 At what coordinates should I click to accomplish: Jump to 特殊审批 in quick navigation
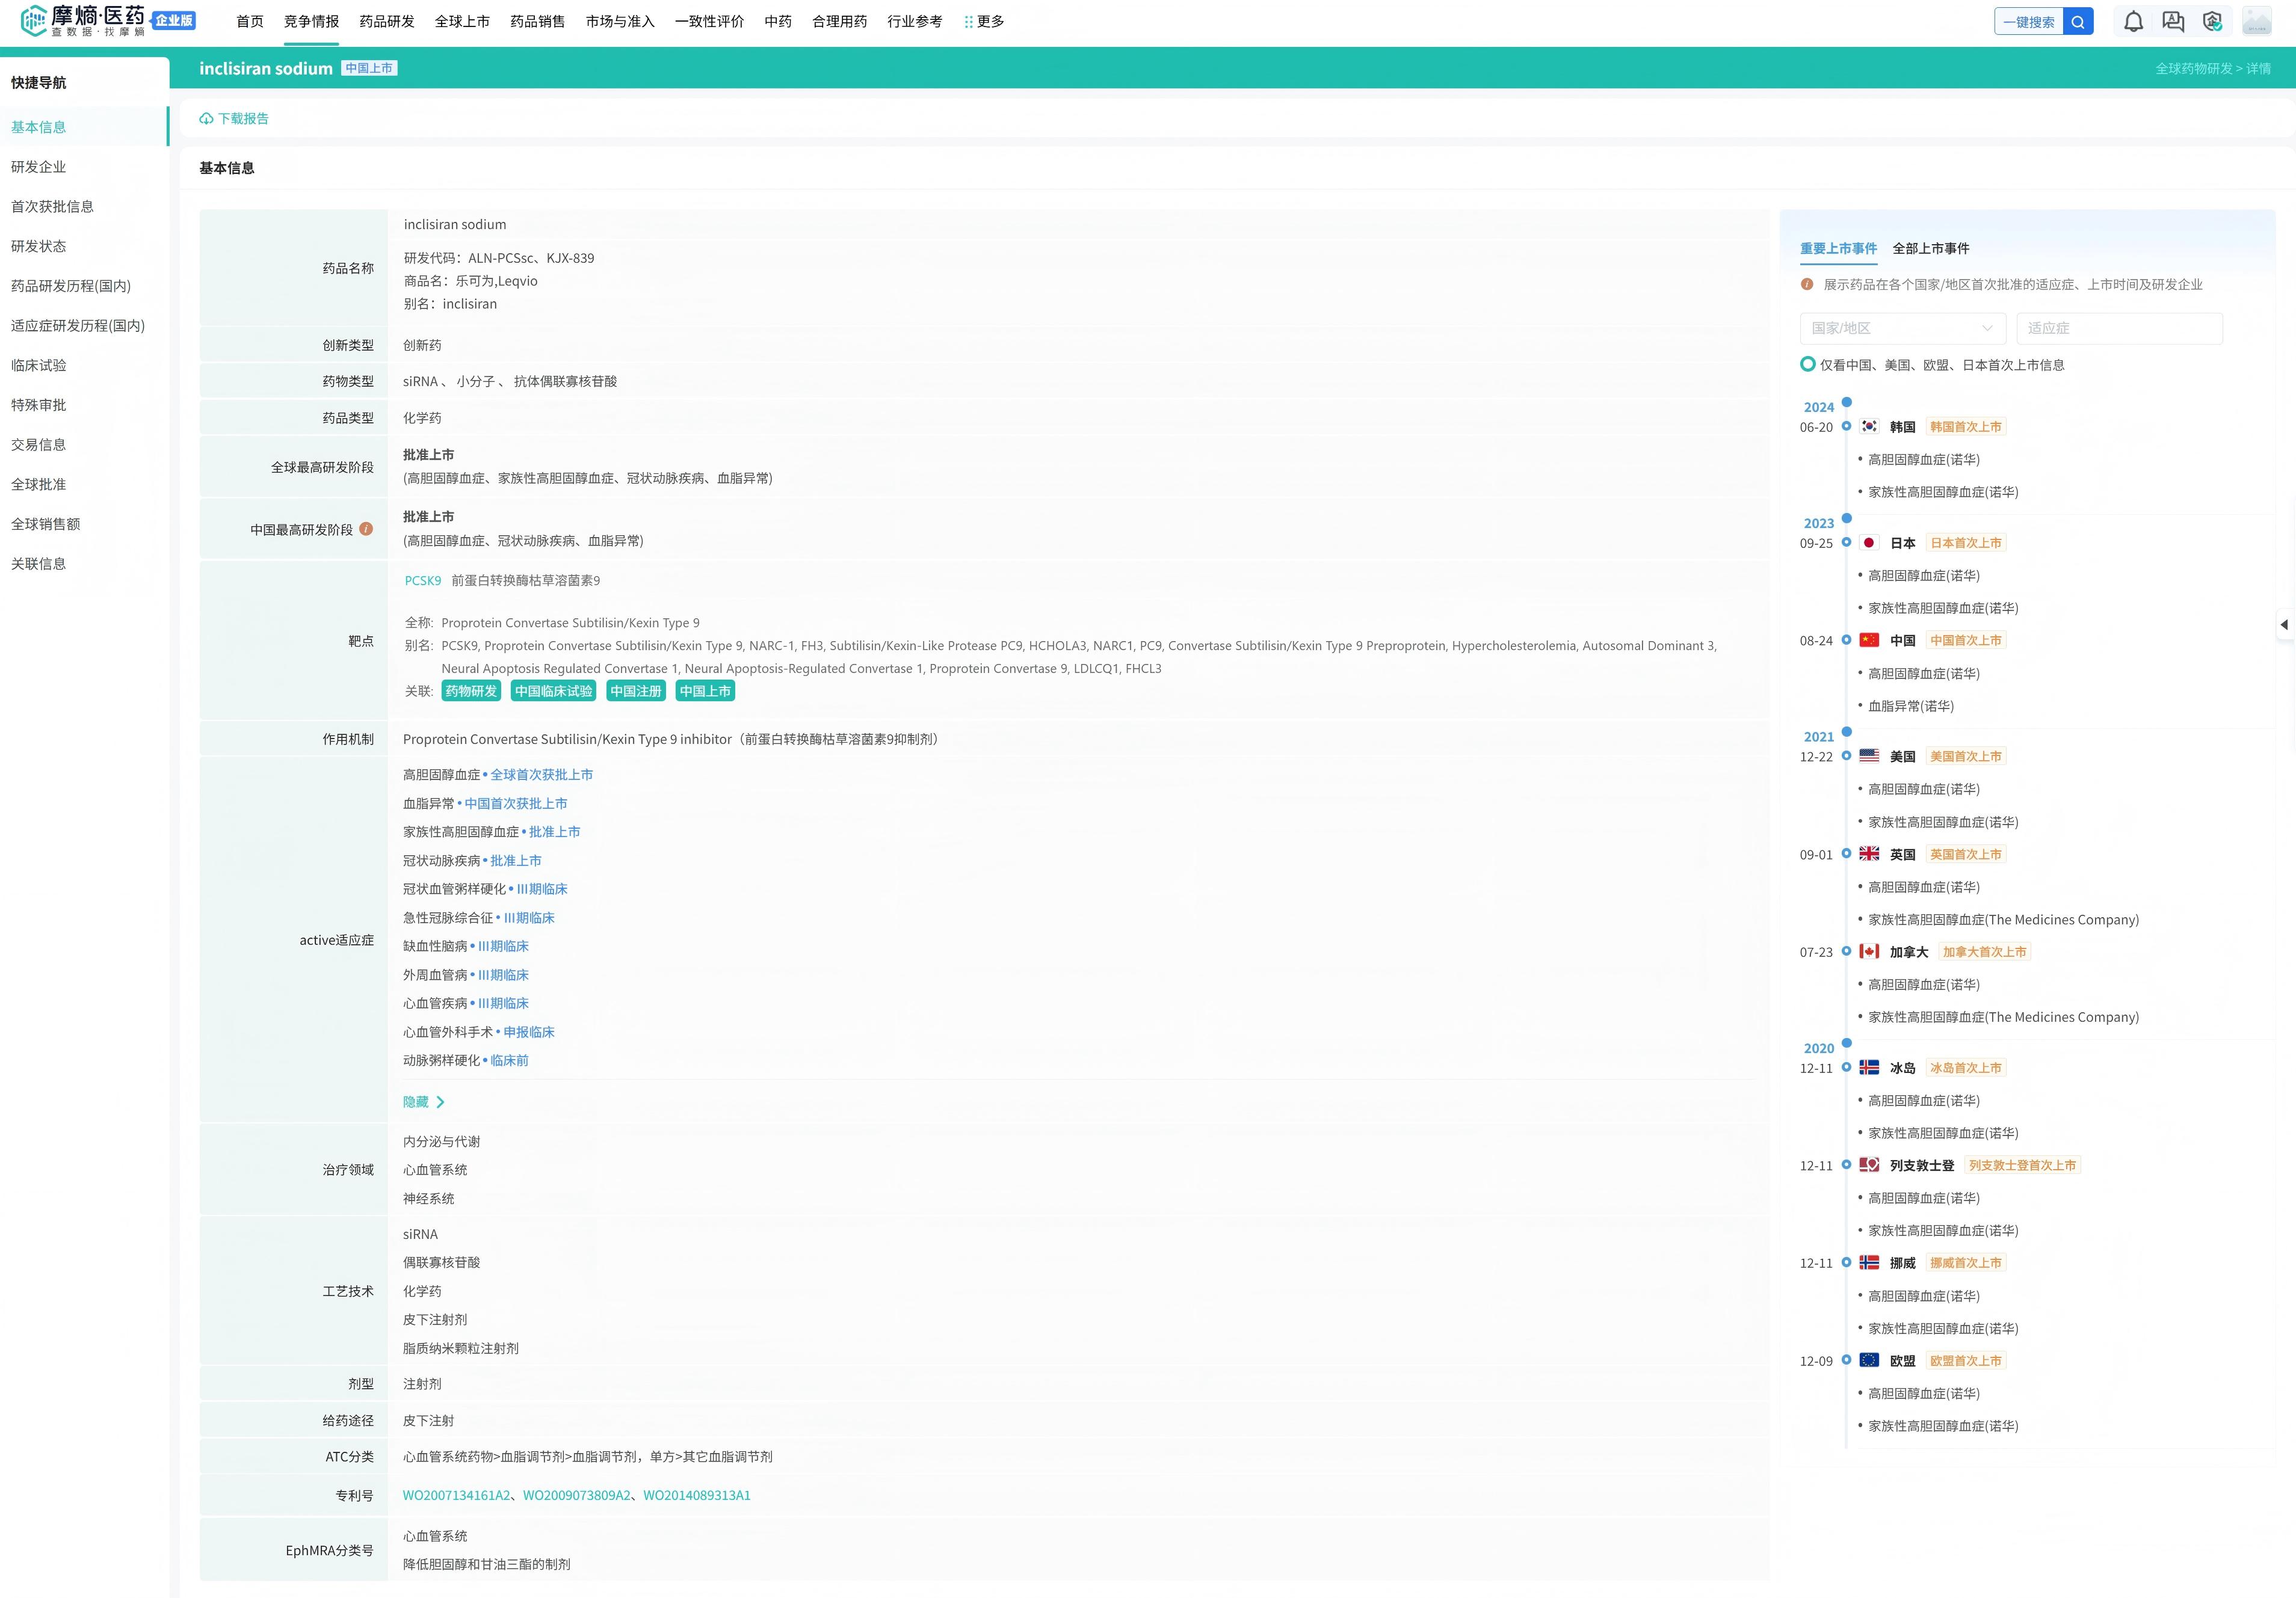coord(39,406)
